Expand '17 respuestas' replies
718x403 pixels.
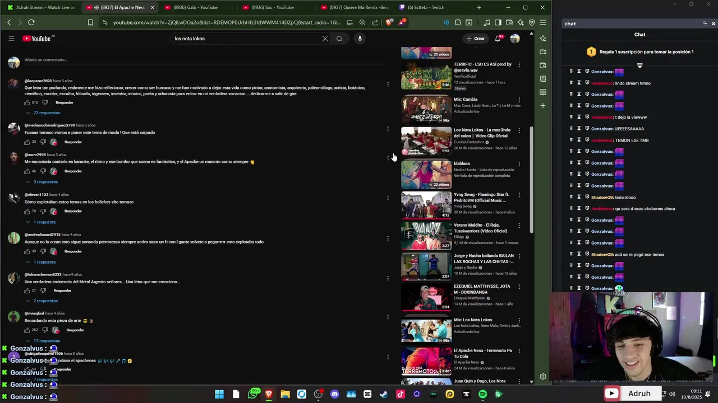[x=43, y=341]
